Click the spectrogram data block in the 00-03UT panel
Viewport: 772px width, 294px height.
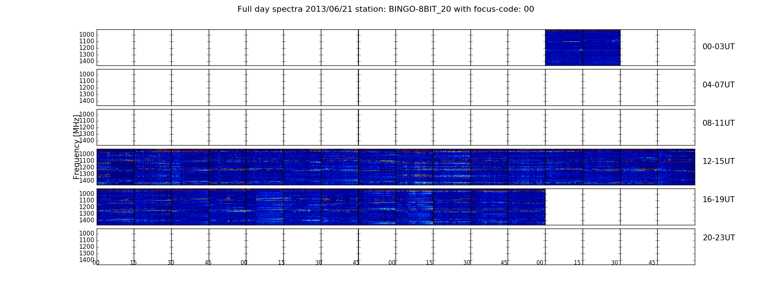[x=583, y=47]
